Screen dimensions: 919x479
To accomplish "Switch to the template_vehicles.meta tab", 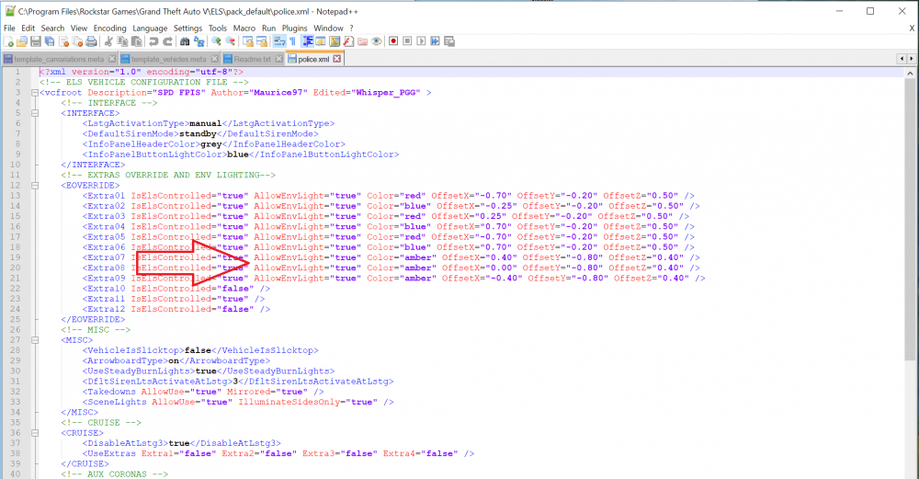I will [x=169, y=59].
